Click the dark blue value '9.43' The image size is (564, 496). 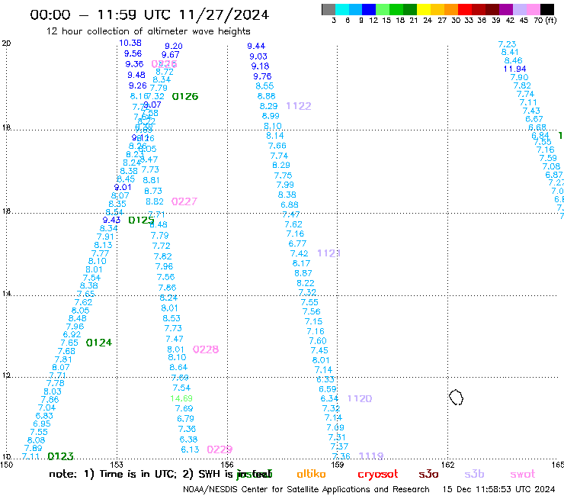point(111,220)
